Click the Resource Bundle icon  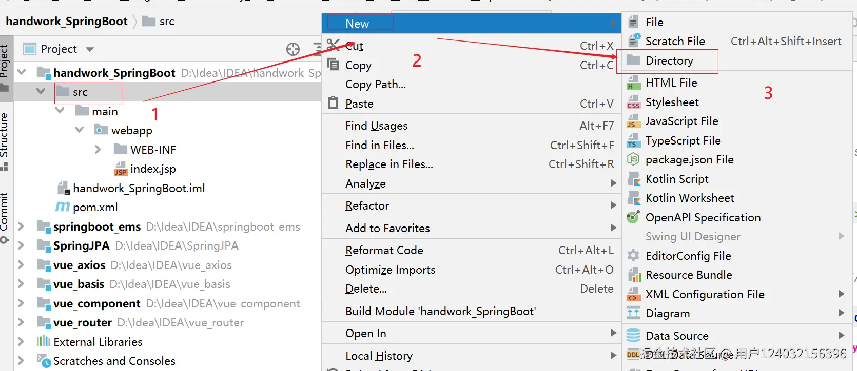tap(634, 275)
